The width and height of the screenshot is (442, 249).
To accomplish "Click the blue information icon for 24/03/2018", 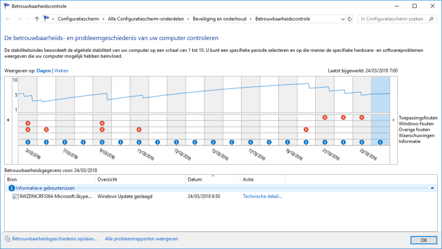I will [380, 142].
